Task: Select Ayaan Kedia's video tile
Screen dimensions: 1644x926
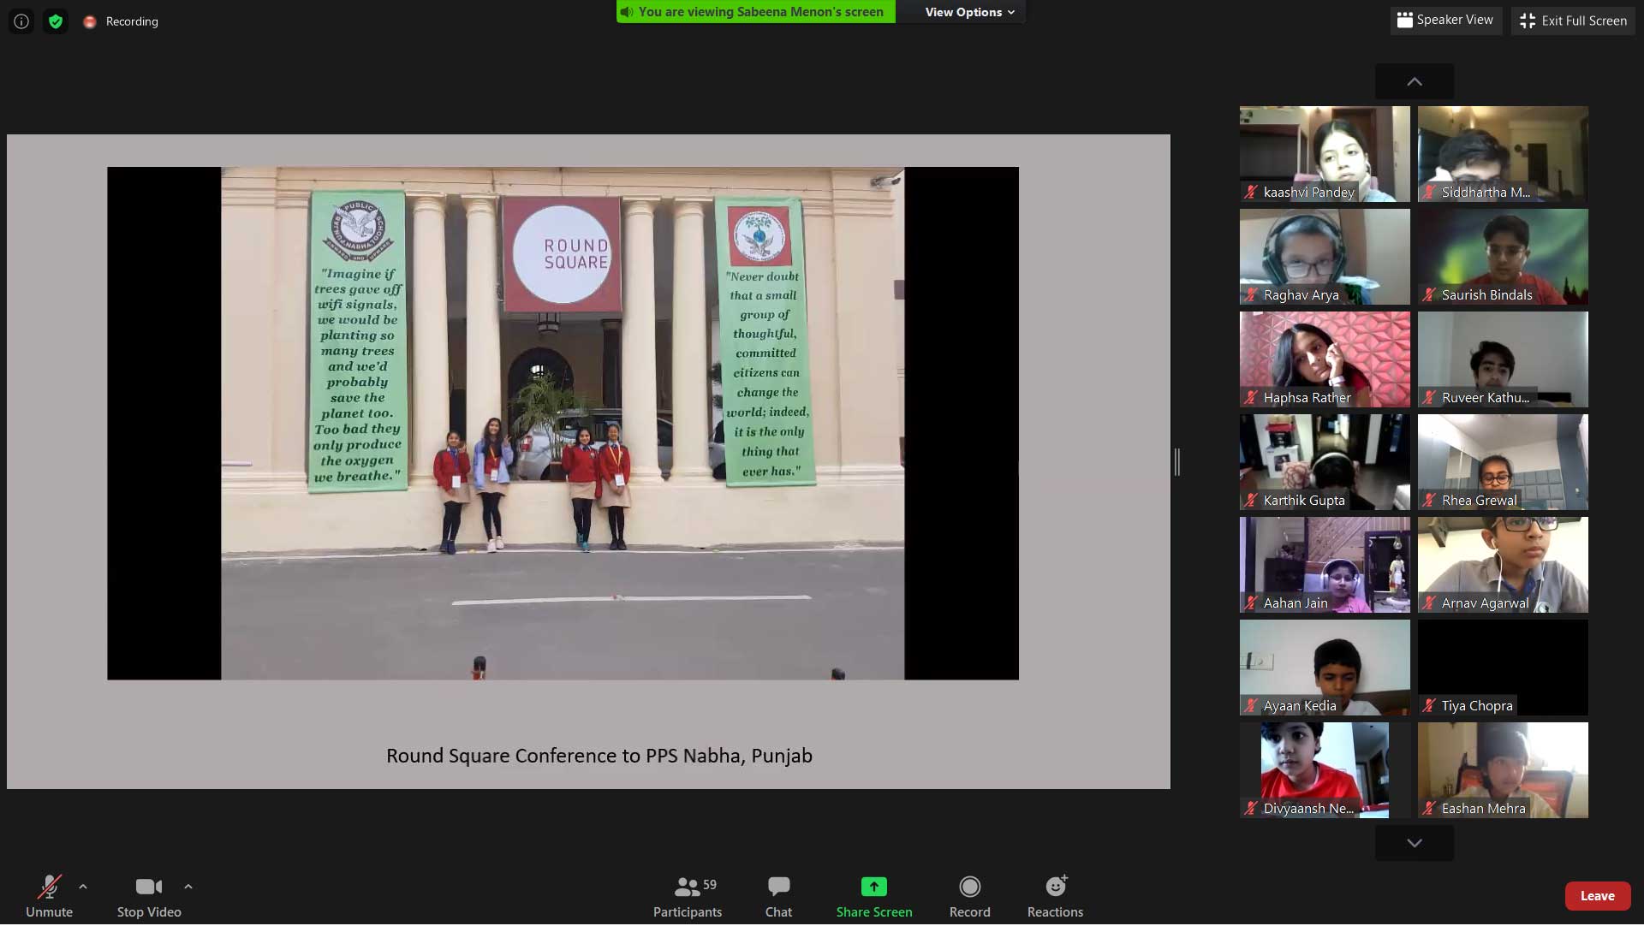Action: (x=1325, y=668)
